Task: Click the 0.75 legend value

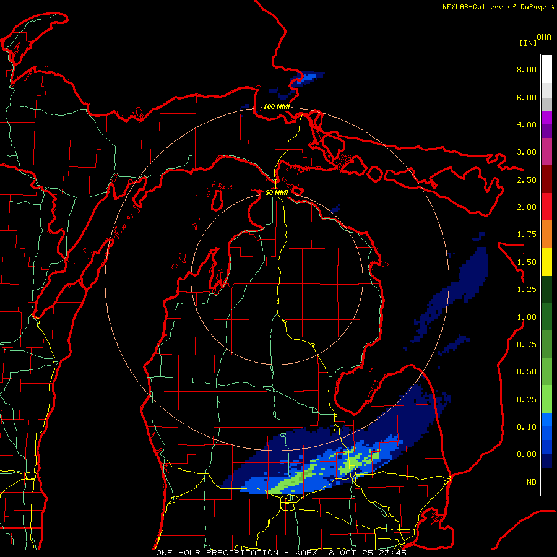Action: coord(527,345)
